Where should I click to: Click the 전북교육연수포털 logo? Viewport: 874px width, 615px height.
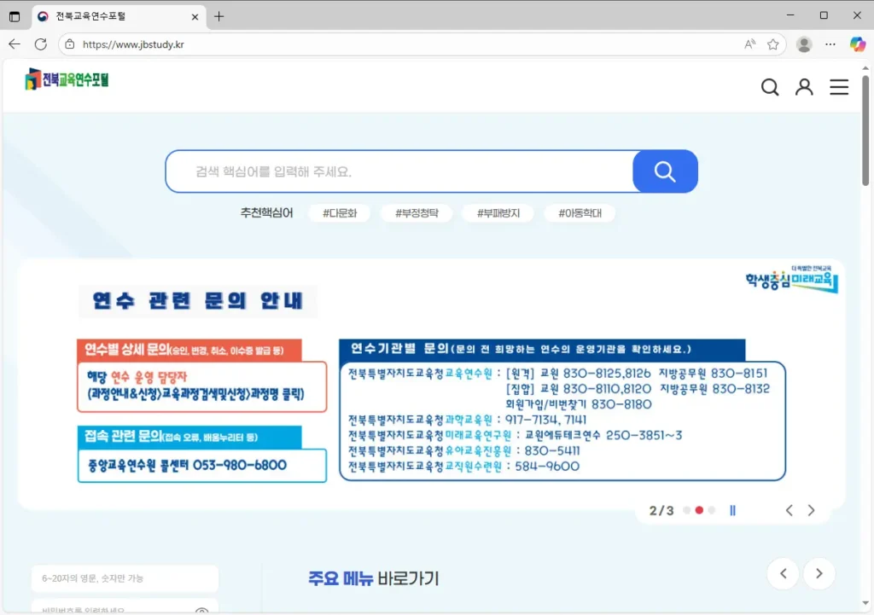[x=66, y=81]
